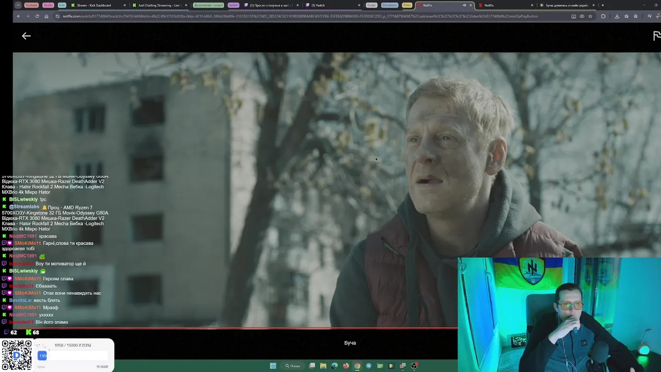661x372 pixels.
Task: Open the Studio tab group
Action: 48,5
